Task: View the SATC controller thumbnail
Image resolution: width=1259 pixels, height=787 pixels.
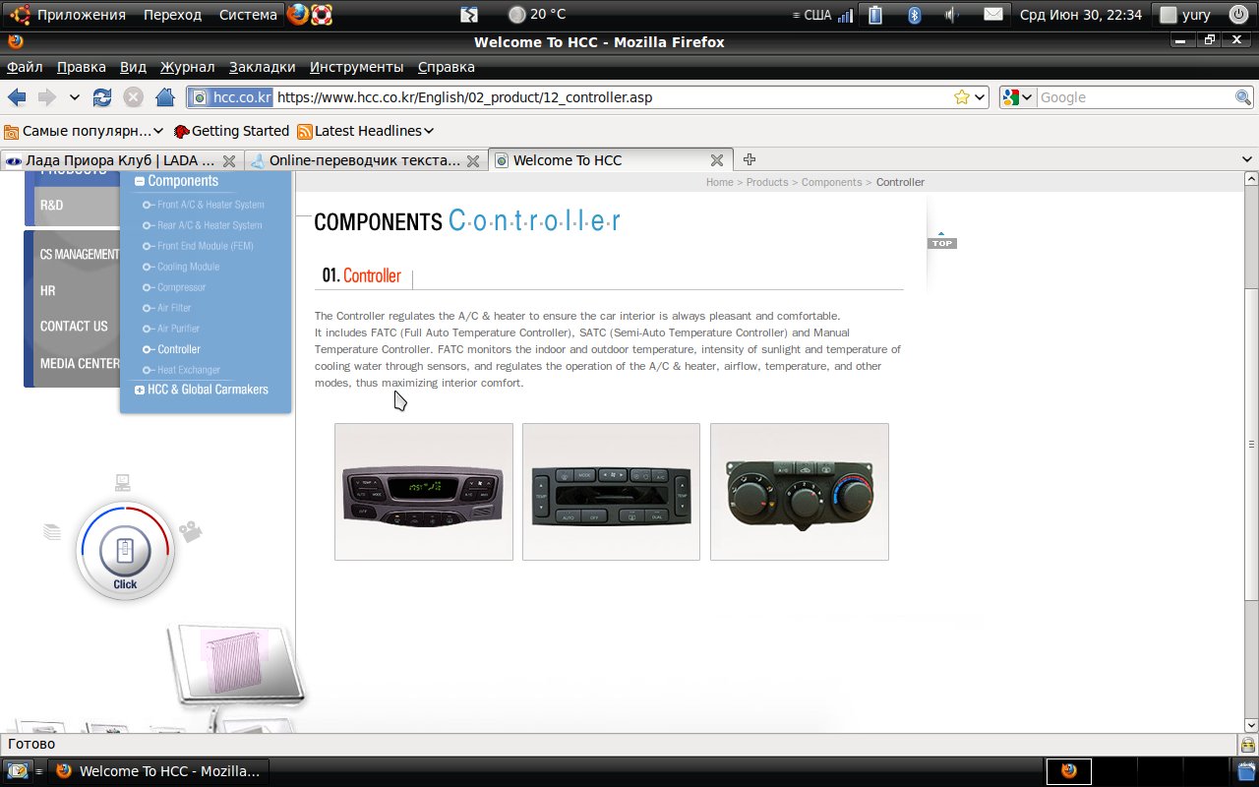Action: [x=611, y=492]
